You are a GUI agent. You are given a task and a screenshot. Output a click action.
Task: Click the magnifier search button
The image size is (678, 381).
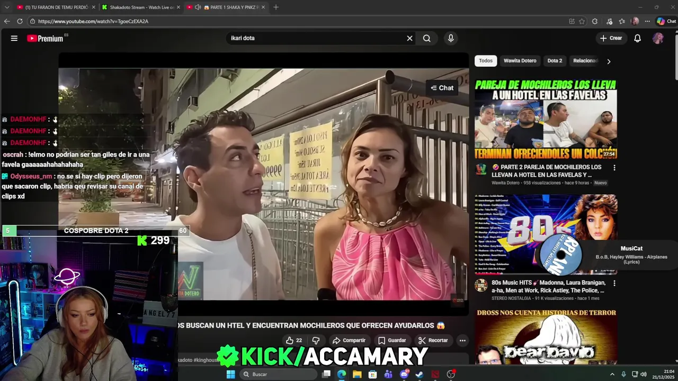tap(426, 38)
